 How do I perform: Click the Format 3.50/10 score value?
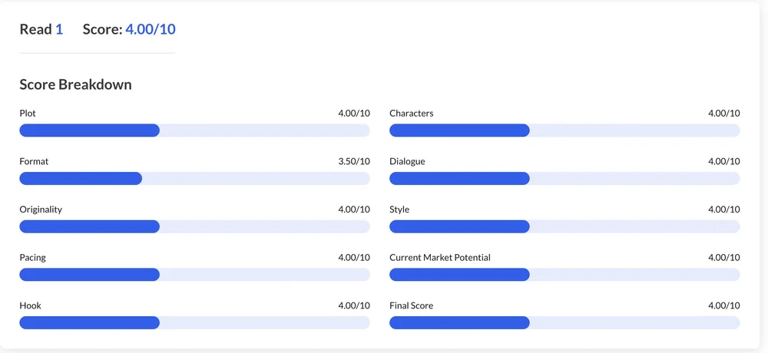[x=354, y=161]
